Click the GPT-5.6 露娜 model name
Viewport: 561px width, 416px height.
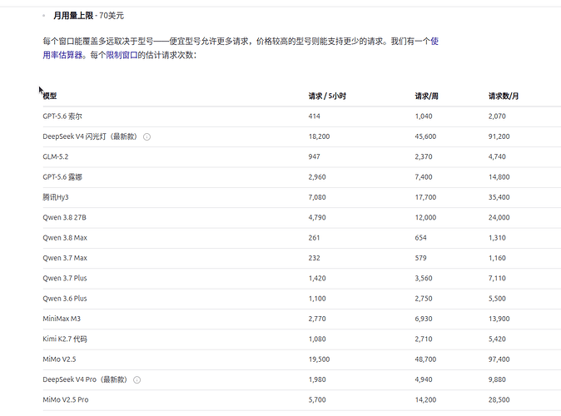62,177
